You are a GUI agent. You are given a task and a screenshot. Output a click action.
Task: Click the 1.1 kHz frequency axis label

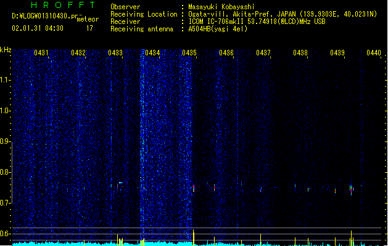(5, 80)
